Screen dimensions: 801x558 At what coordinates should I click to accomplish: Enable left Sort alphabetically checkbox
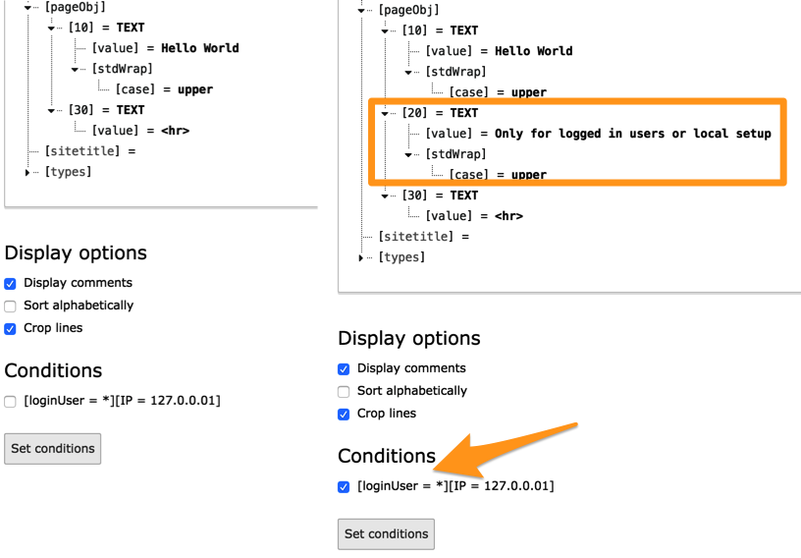[x=11, y=306]
